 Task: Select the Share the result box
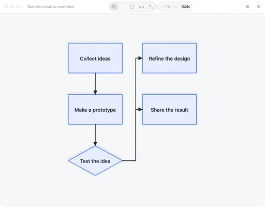169,109
